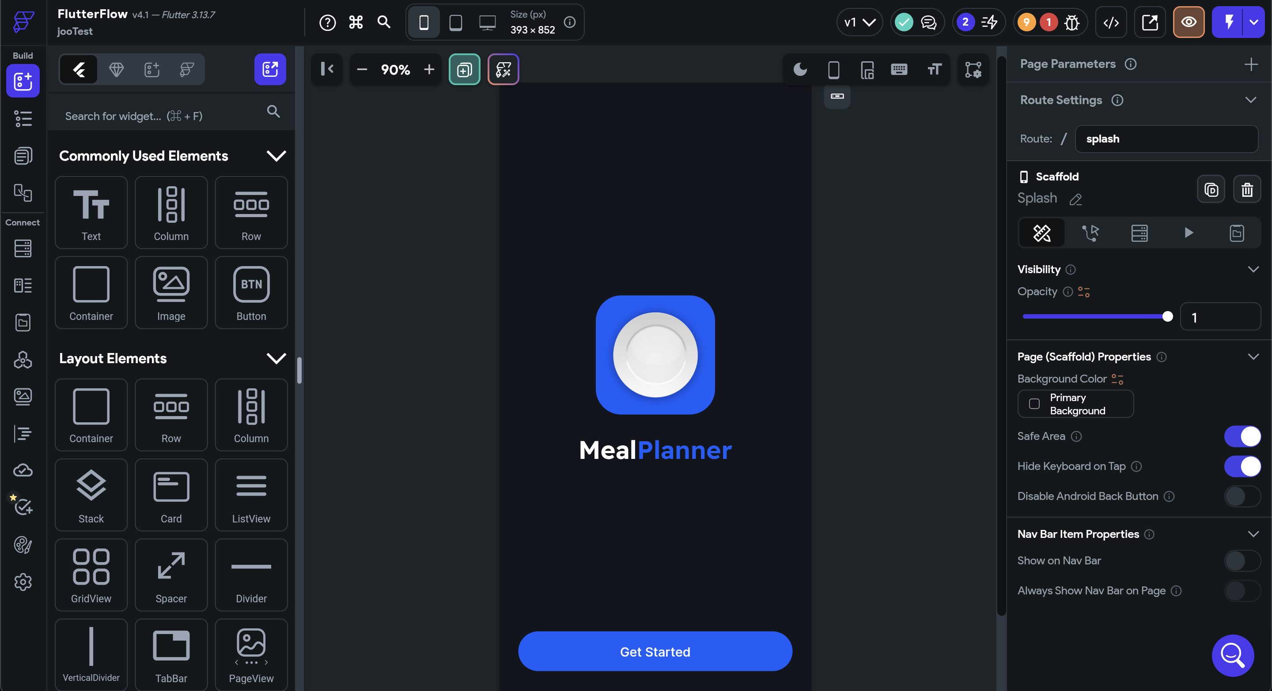Viewport: 1272px width, 691px height.
Task: Switch to the Actions tab in properties panel
Action: (x=1090, y=233)
